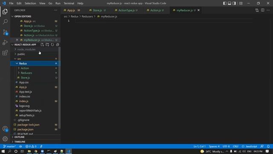The width and height of the screenshot is (273, 154).
Task: Open App.css in the file tree
Action: coord(24,83)
